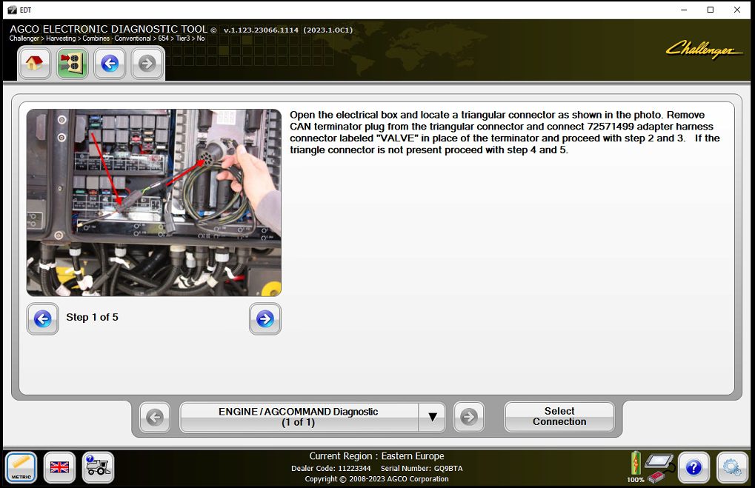Open the ENGINE / AGCOMMAND Diagnostic selector
Image resolution: width=755 pixels, height=488 pixels.
(299, 417)
